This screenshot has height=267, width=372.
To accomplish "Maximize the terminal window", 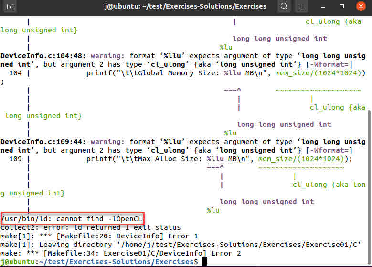I will pos(342,7).
